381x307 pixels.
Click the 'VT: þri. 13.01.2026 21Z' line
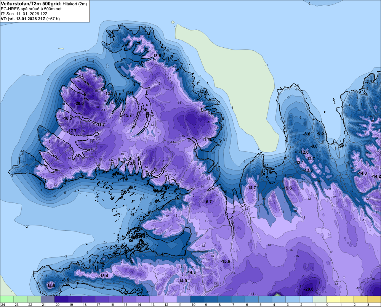click(x=23, y=19)
